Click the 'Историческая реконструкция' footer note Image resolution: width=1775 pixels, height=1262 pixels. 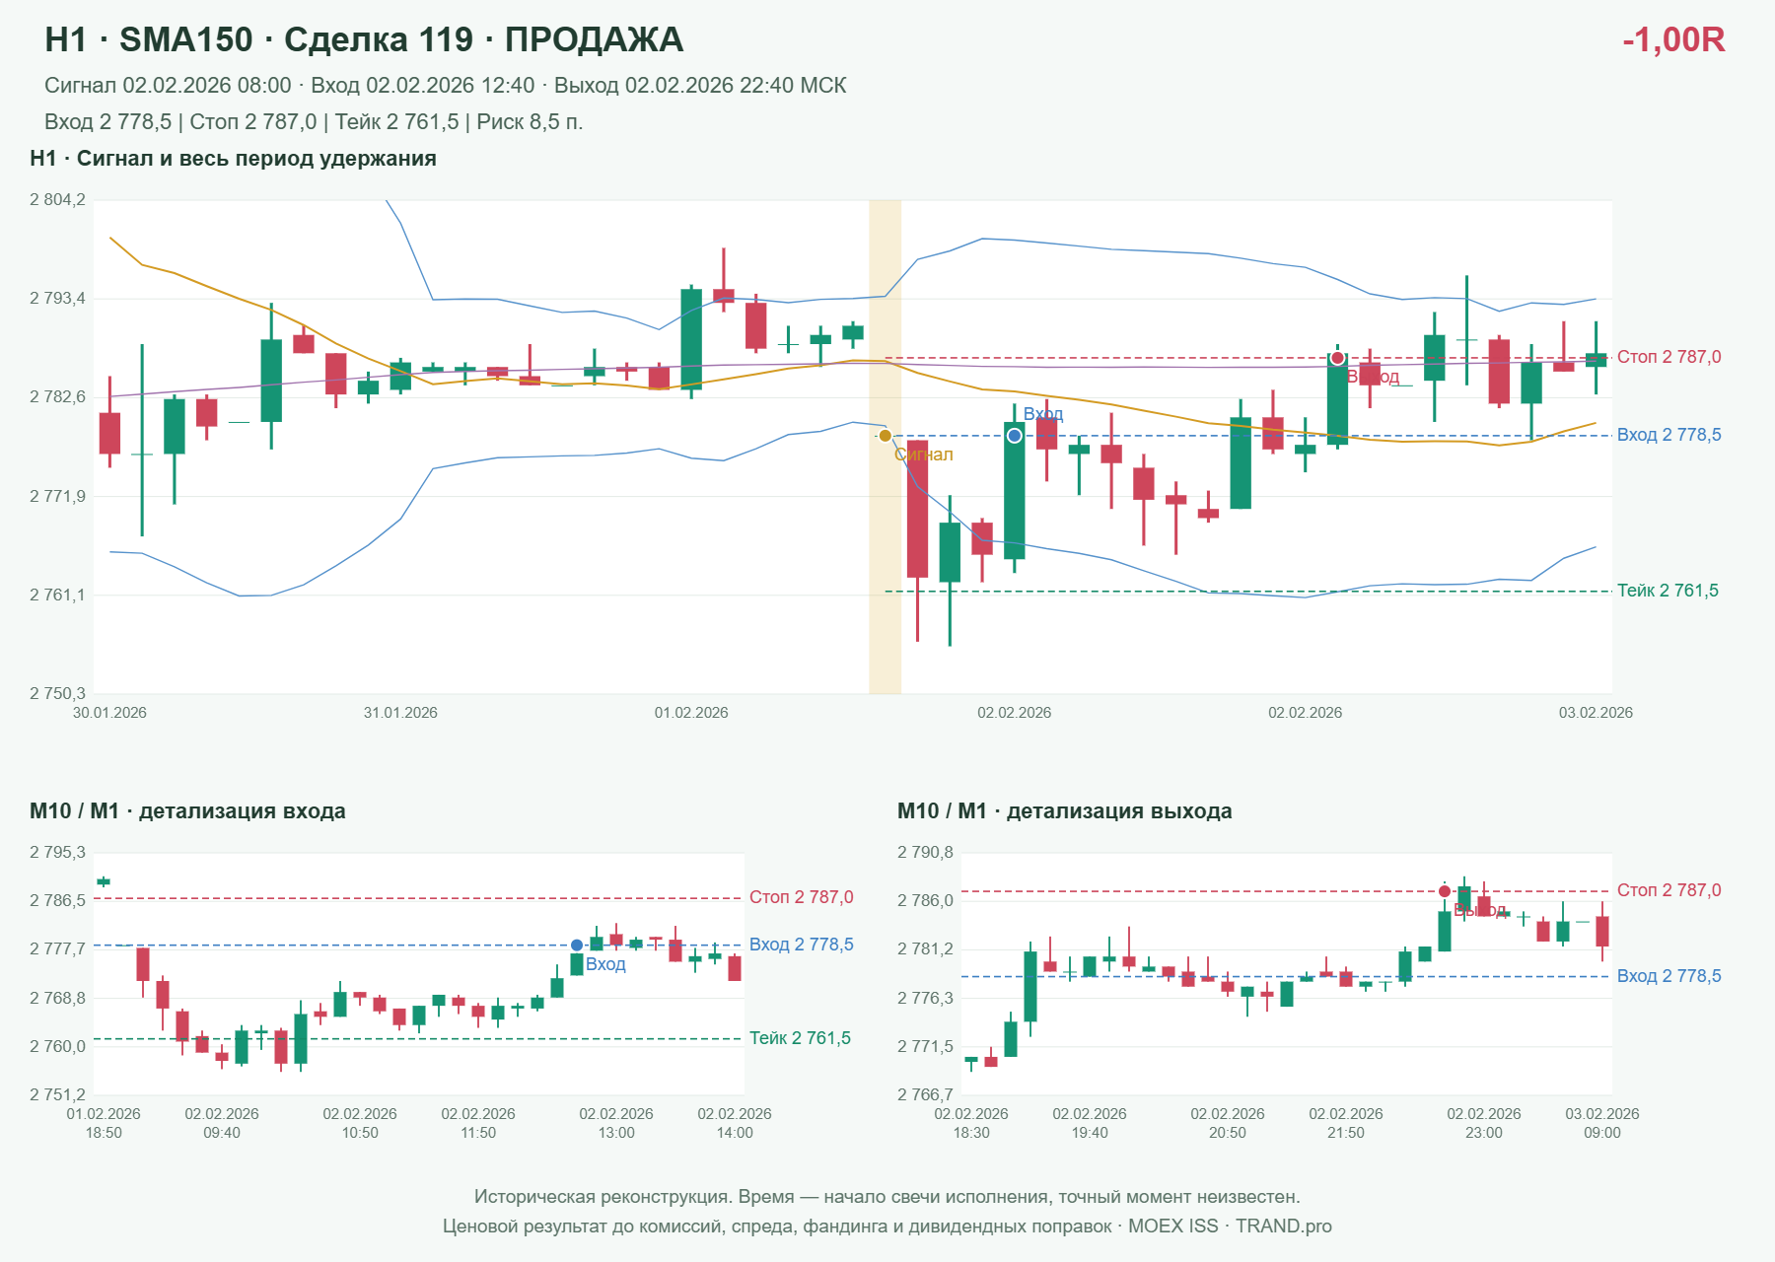point(887,1197)
